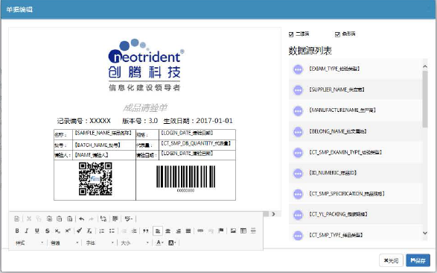Click the Block Quote icon
Screen dimensions: 437x273
(x=145, y=230)
